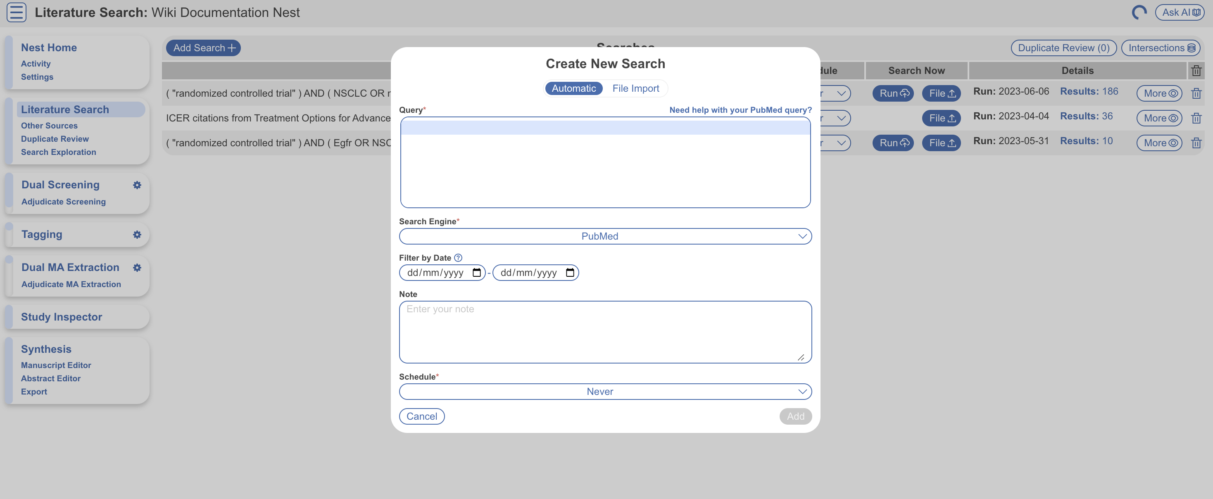Go to Search Exploration in sidebar
This screenshot has height=499, width=1213.
pyautogui.click(x=58, y=152)
